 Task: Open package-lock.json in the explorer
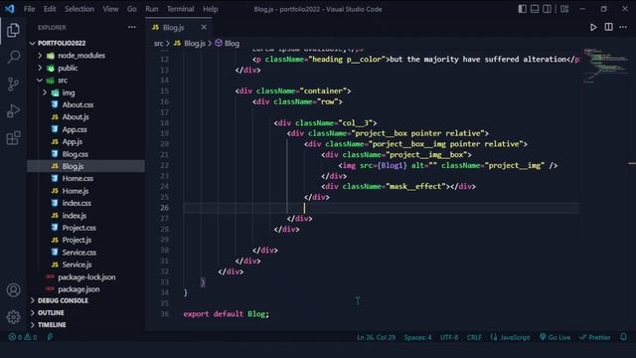coord(86,277)
